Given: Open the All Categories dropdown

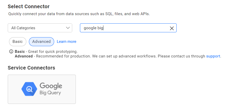Looking at the screenshot, I should pos(40,28).
